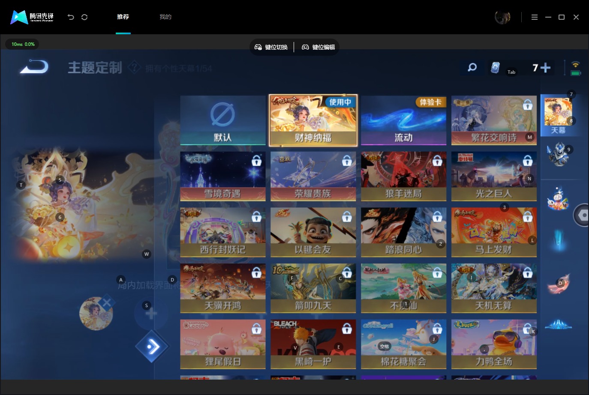Pick the 箭叩九天 theme card
The width and height of the screenshot is (589, 395).
tap(313, 288)
